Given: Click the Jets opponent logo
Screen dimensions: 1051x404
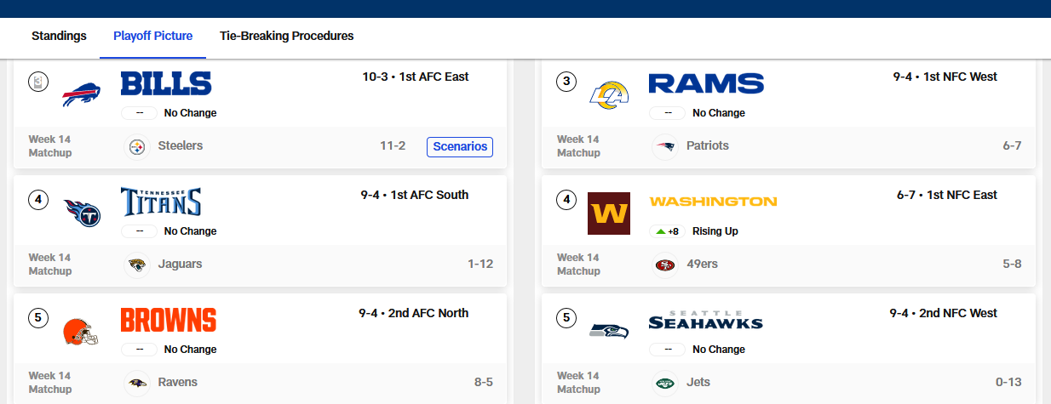Looking at the screenshot, I should (665, 384).
